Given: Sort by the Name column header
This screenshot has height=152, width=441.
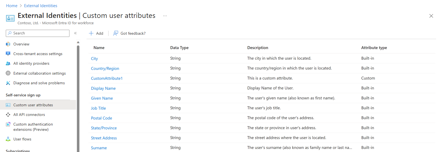Looking at the screenshot, I should coord(99,48).
